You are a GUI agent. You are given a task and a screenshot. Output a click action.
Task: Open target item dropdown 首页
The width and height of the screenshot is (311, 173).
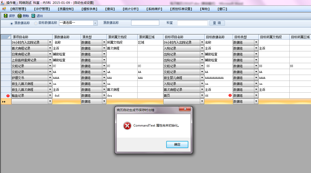[x=202, y=95]
